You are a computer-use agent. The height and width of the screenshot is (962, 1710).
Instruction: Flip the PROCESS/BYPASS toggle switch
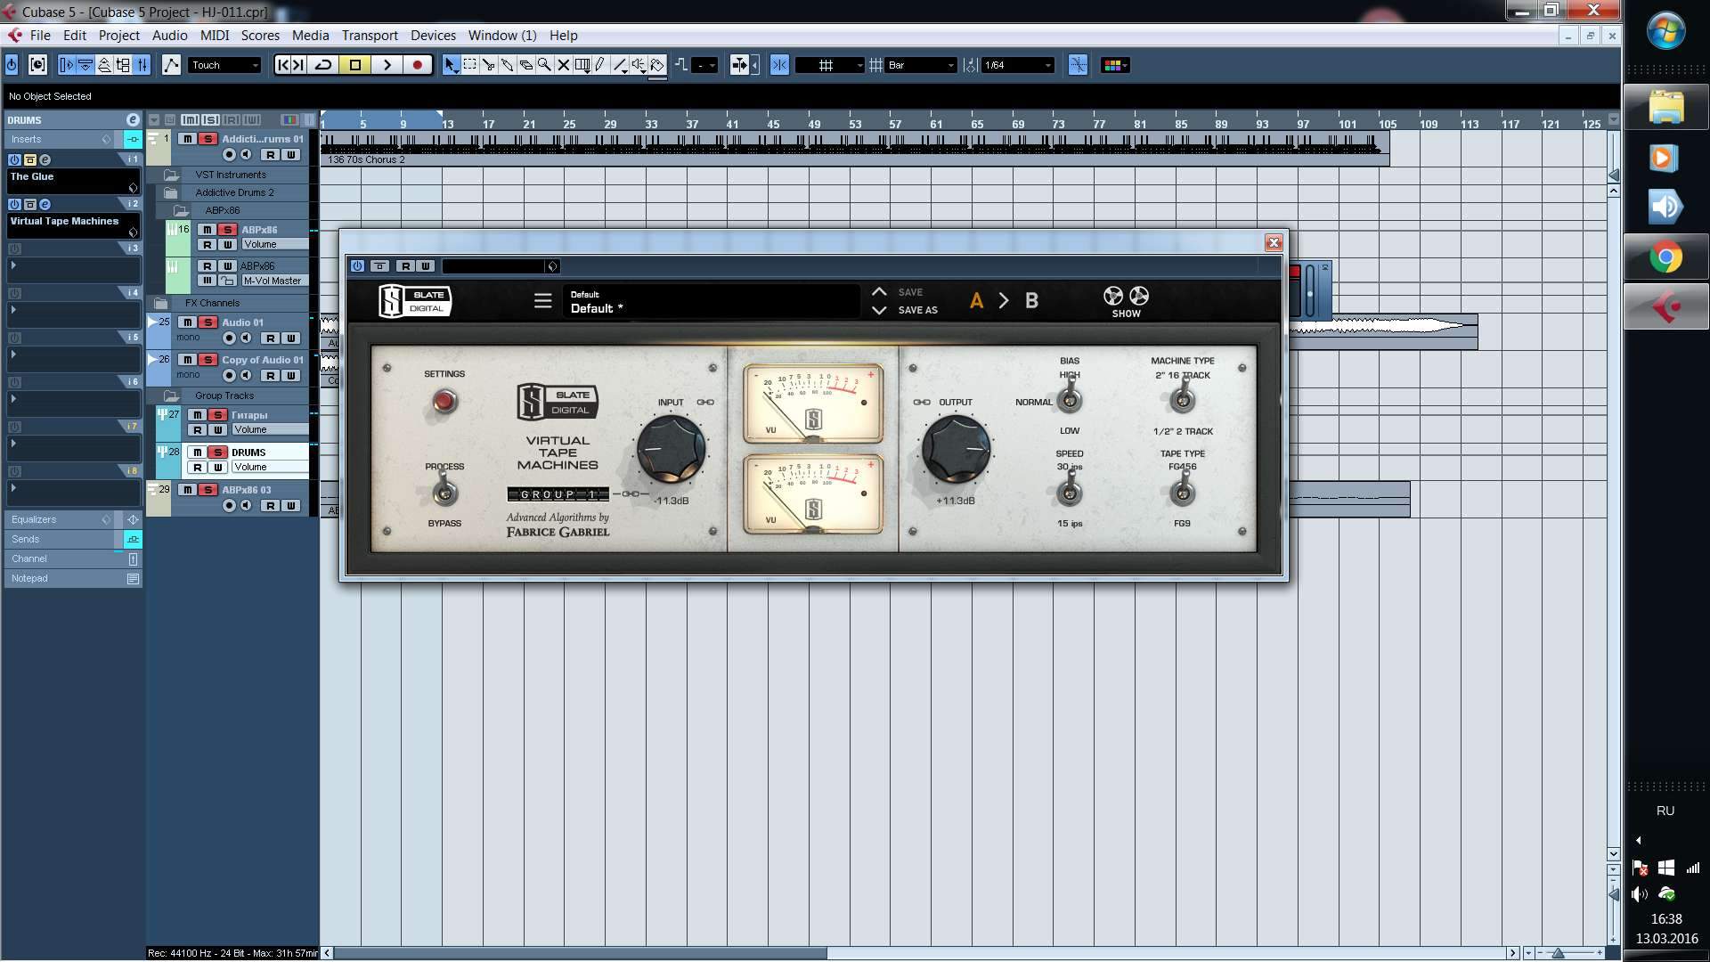pyautogui.click(x=444, y=492)
